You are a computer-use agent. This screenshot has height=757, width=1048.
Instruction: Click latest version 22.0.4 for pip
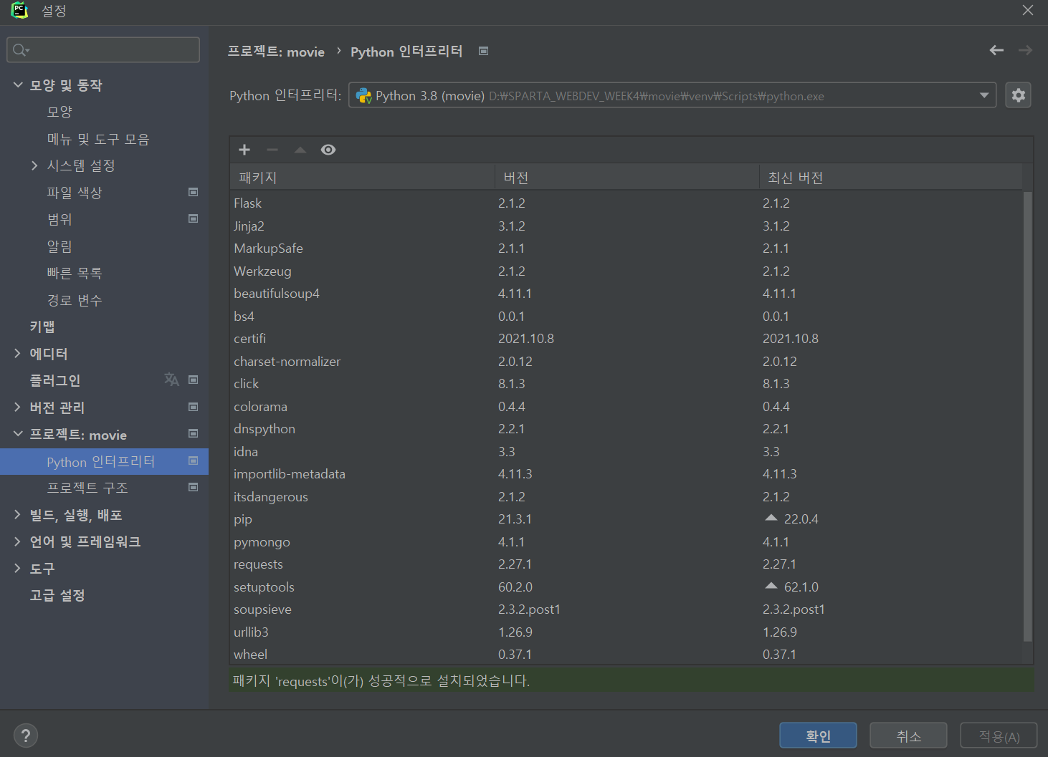[801, 519]
